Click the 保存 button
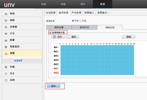 (53, 86)
